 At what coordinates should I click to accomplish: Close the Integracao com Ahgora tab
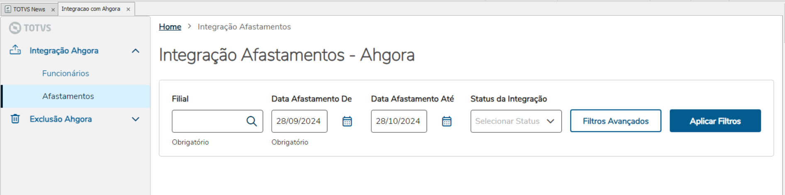pos(128,9)
